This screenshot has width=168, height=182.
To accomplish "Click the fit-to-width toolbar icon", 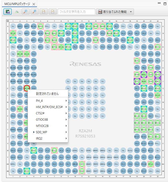I will pos(52,12).
